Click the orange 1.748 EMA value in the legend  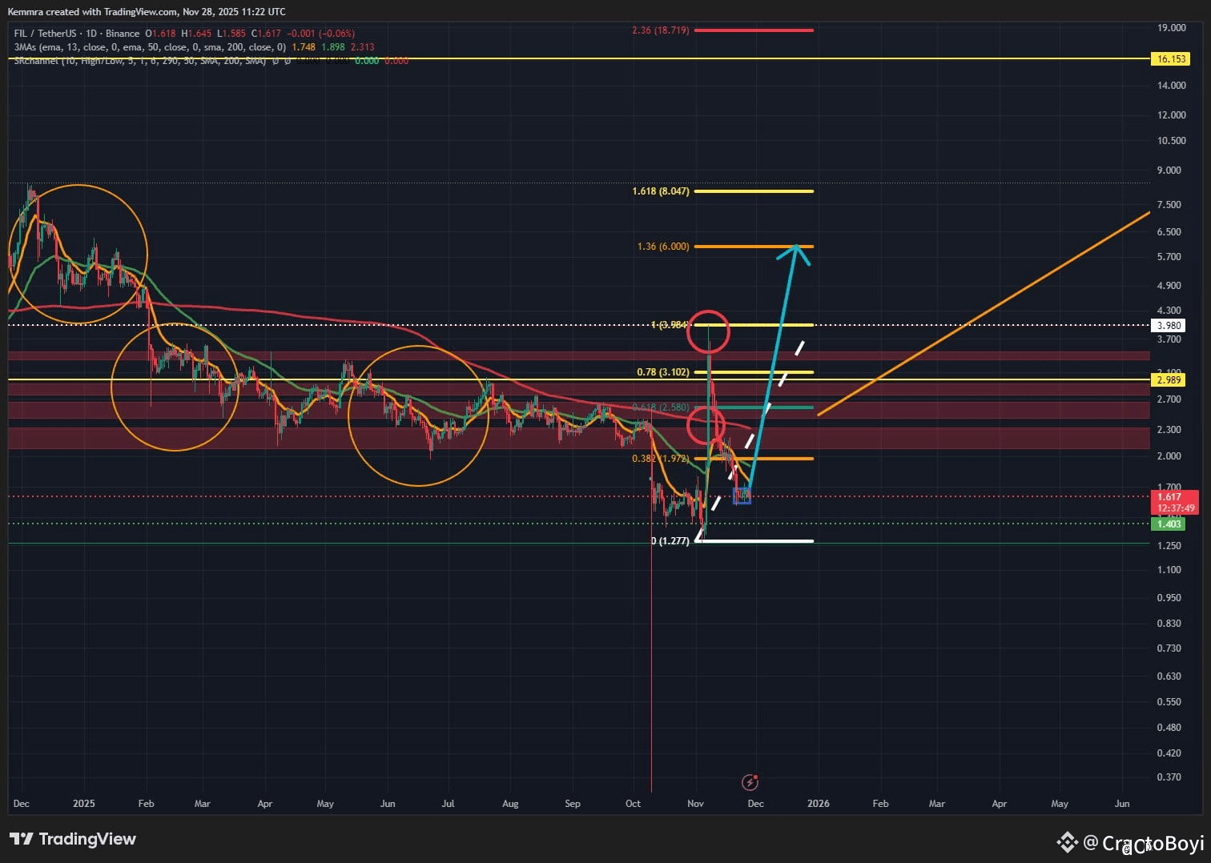304,47
